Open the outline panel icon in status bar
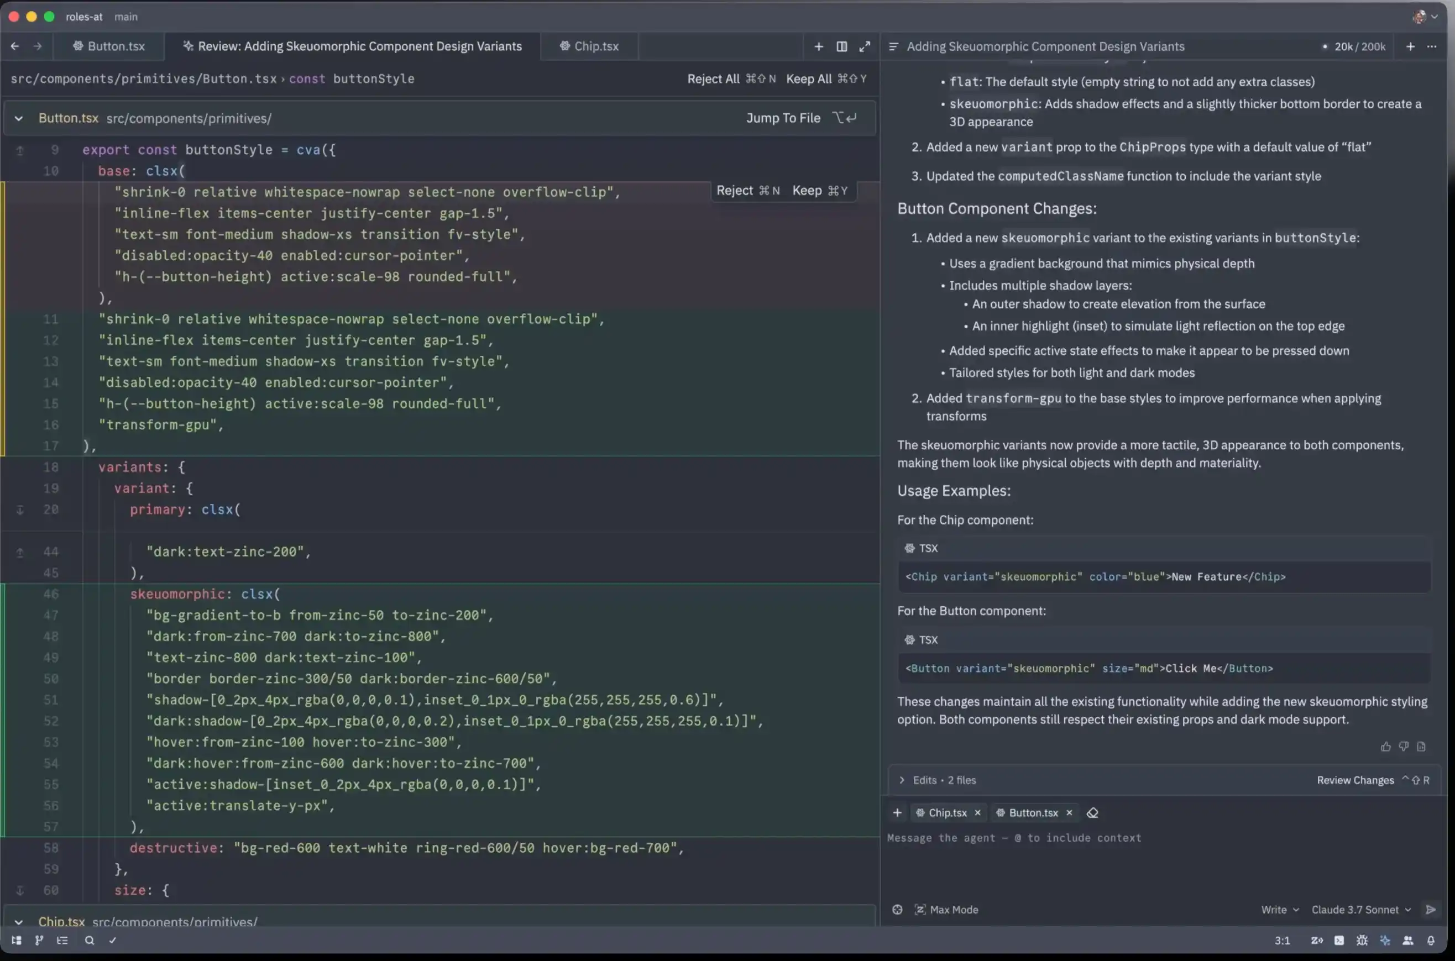This screenshot has width=1455, height=961. pos(62,940)
